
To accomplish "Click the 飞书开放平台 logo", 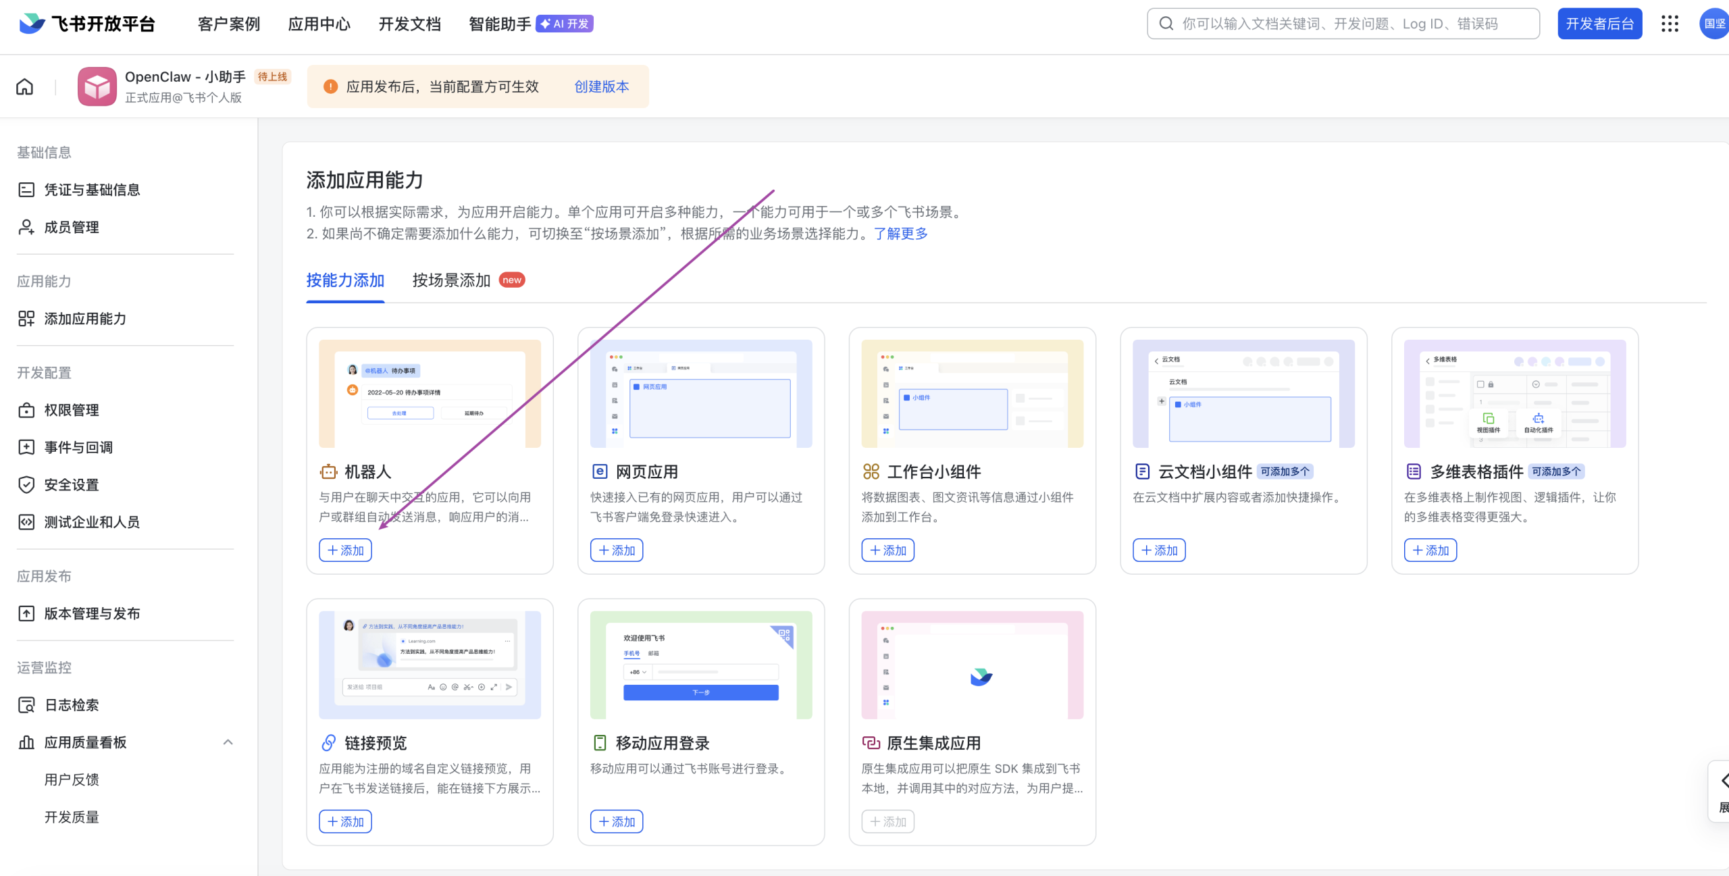I will point(88,23).
